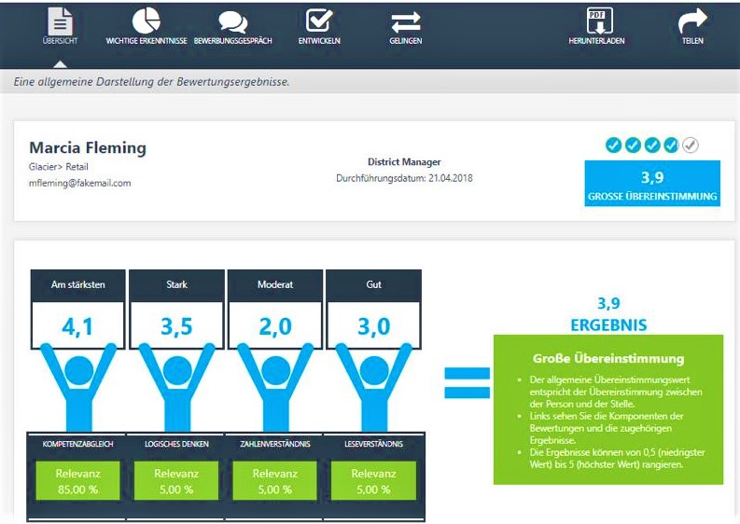740x524 pixels.
Task: Select the Zahlenverständnis column header
Action: click(275, 444)
